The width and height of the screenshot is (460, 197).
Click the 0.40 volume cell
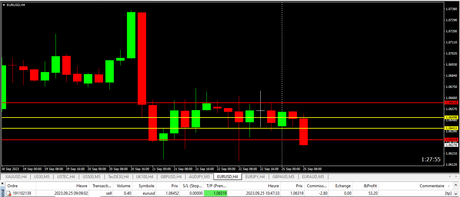(x=127, y=193)
